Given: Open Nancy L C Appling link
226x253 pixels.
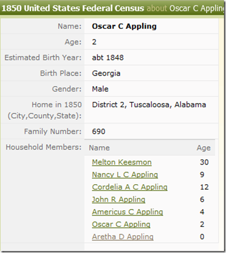Looking at the screenshot, I should 125,175.
